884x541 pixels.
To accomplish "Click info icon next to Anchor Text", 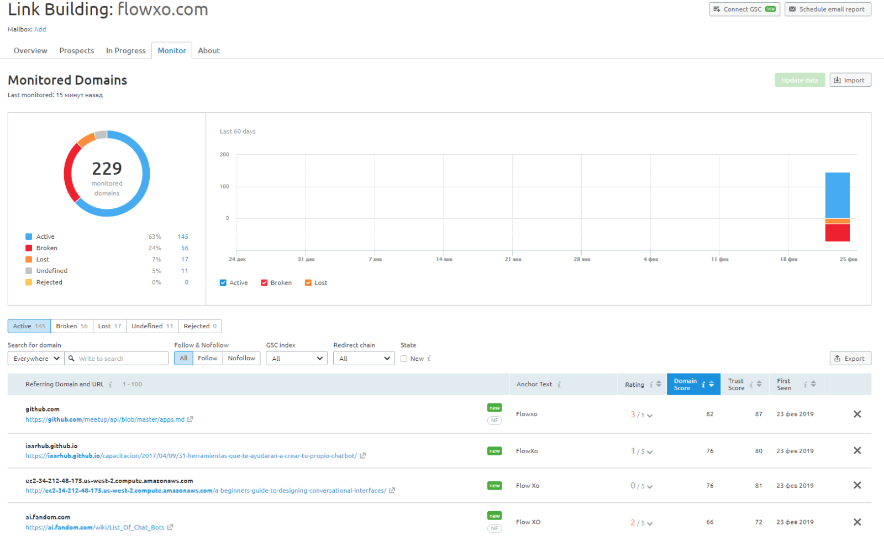I will coord(559,385).
